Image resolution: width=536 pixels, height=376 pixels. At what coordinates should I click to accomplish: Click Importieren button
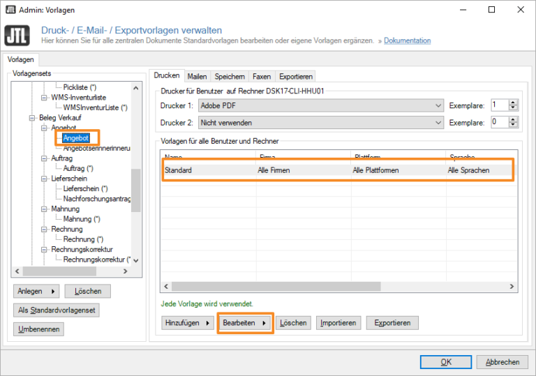(338, 323)
